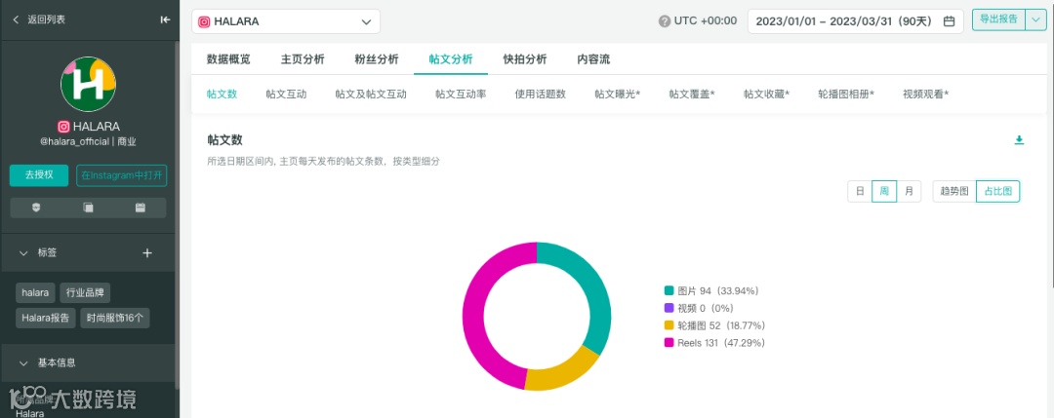This screenshot has height=418, width=1054.
Task: Click the halara tag
Action: click(35, 293)
